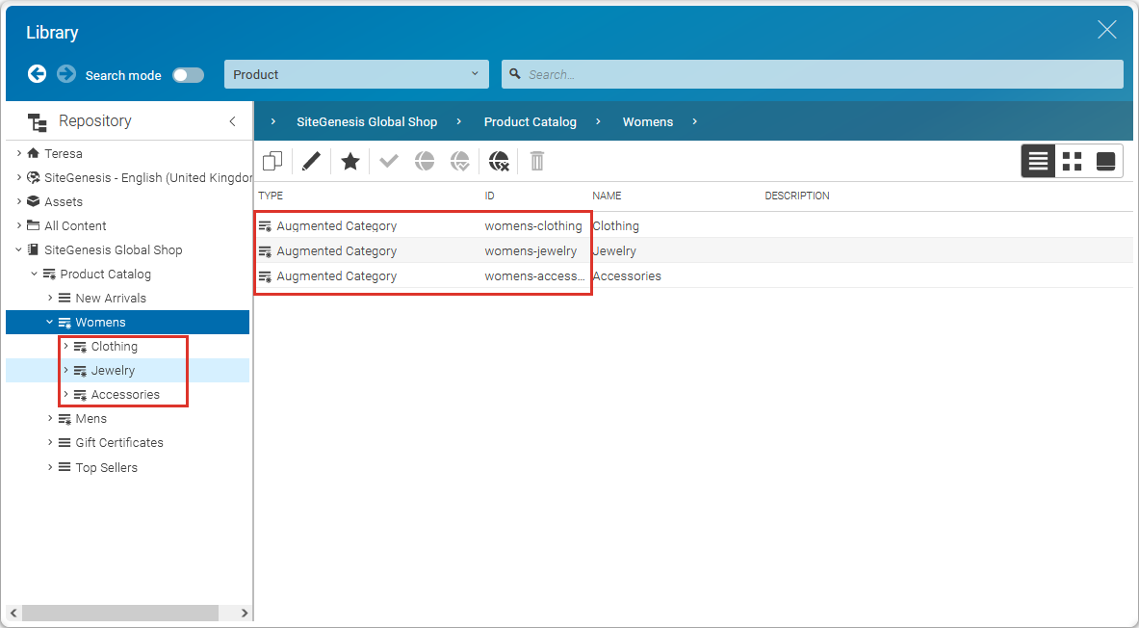Viewport: 1139px width, 628px height.
Task: Toggle Search mode switch
Action: tap(188, 74)
